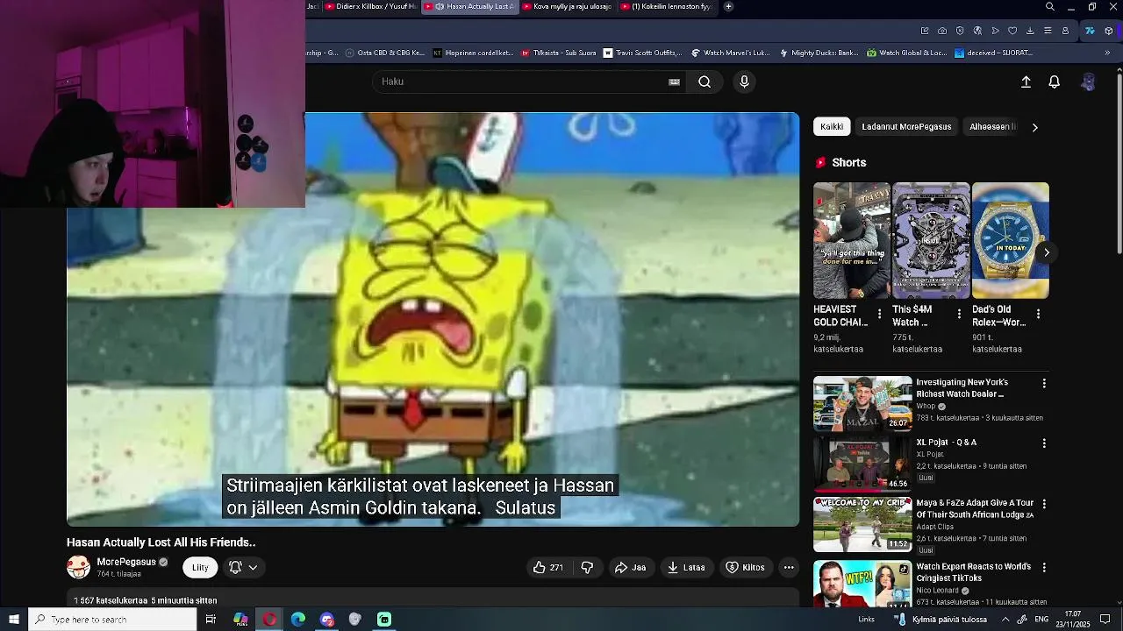Viewport: 1123px width, 631px height.
Task: Open Windows Start menu
Action: click(x=14, y=620)
